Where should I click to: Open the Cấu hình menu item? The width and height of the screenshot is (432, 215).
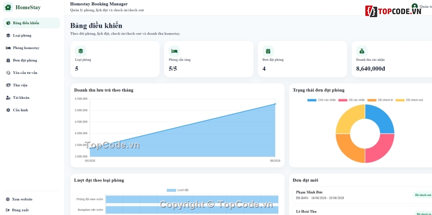coord(31,110)
